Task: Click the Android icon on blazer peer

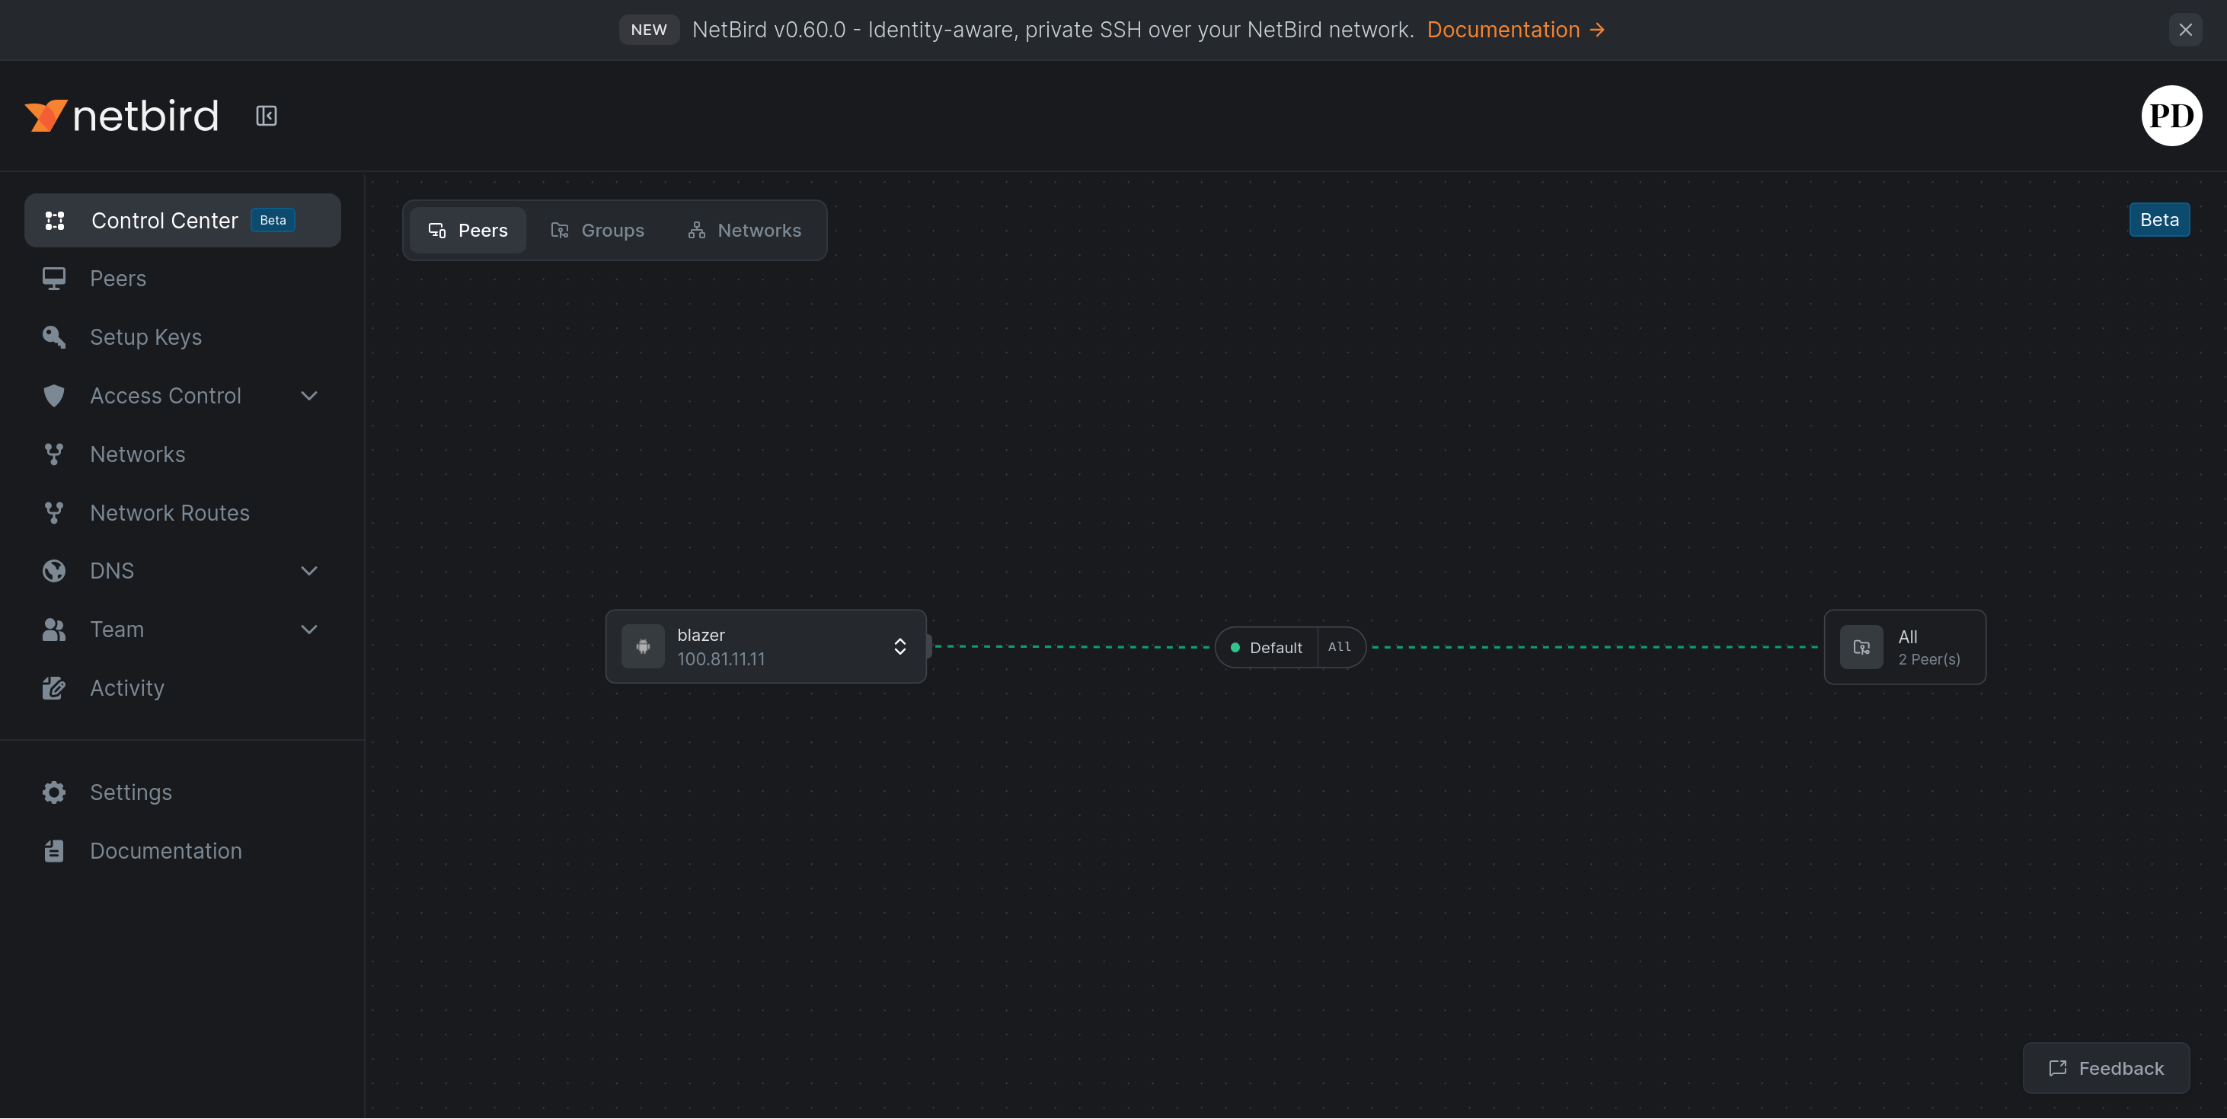Action: (642, 646)
